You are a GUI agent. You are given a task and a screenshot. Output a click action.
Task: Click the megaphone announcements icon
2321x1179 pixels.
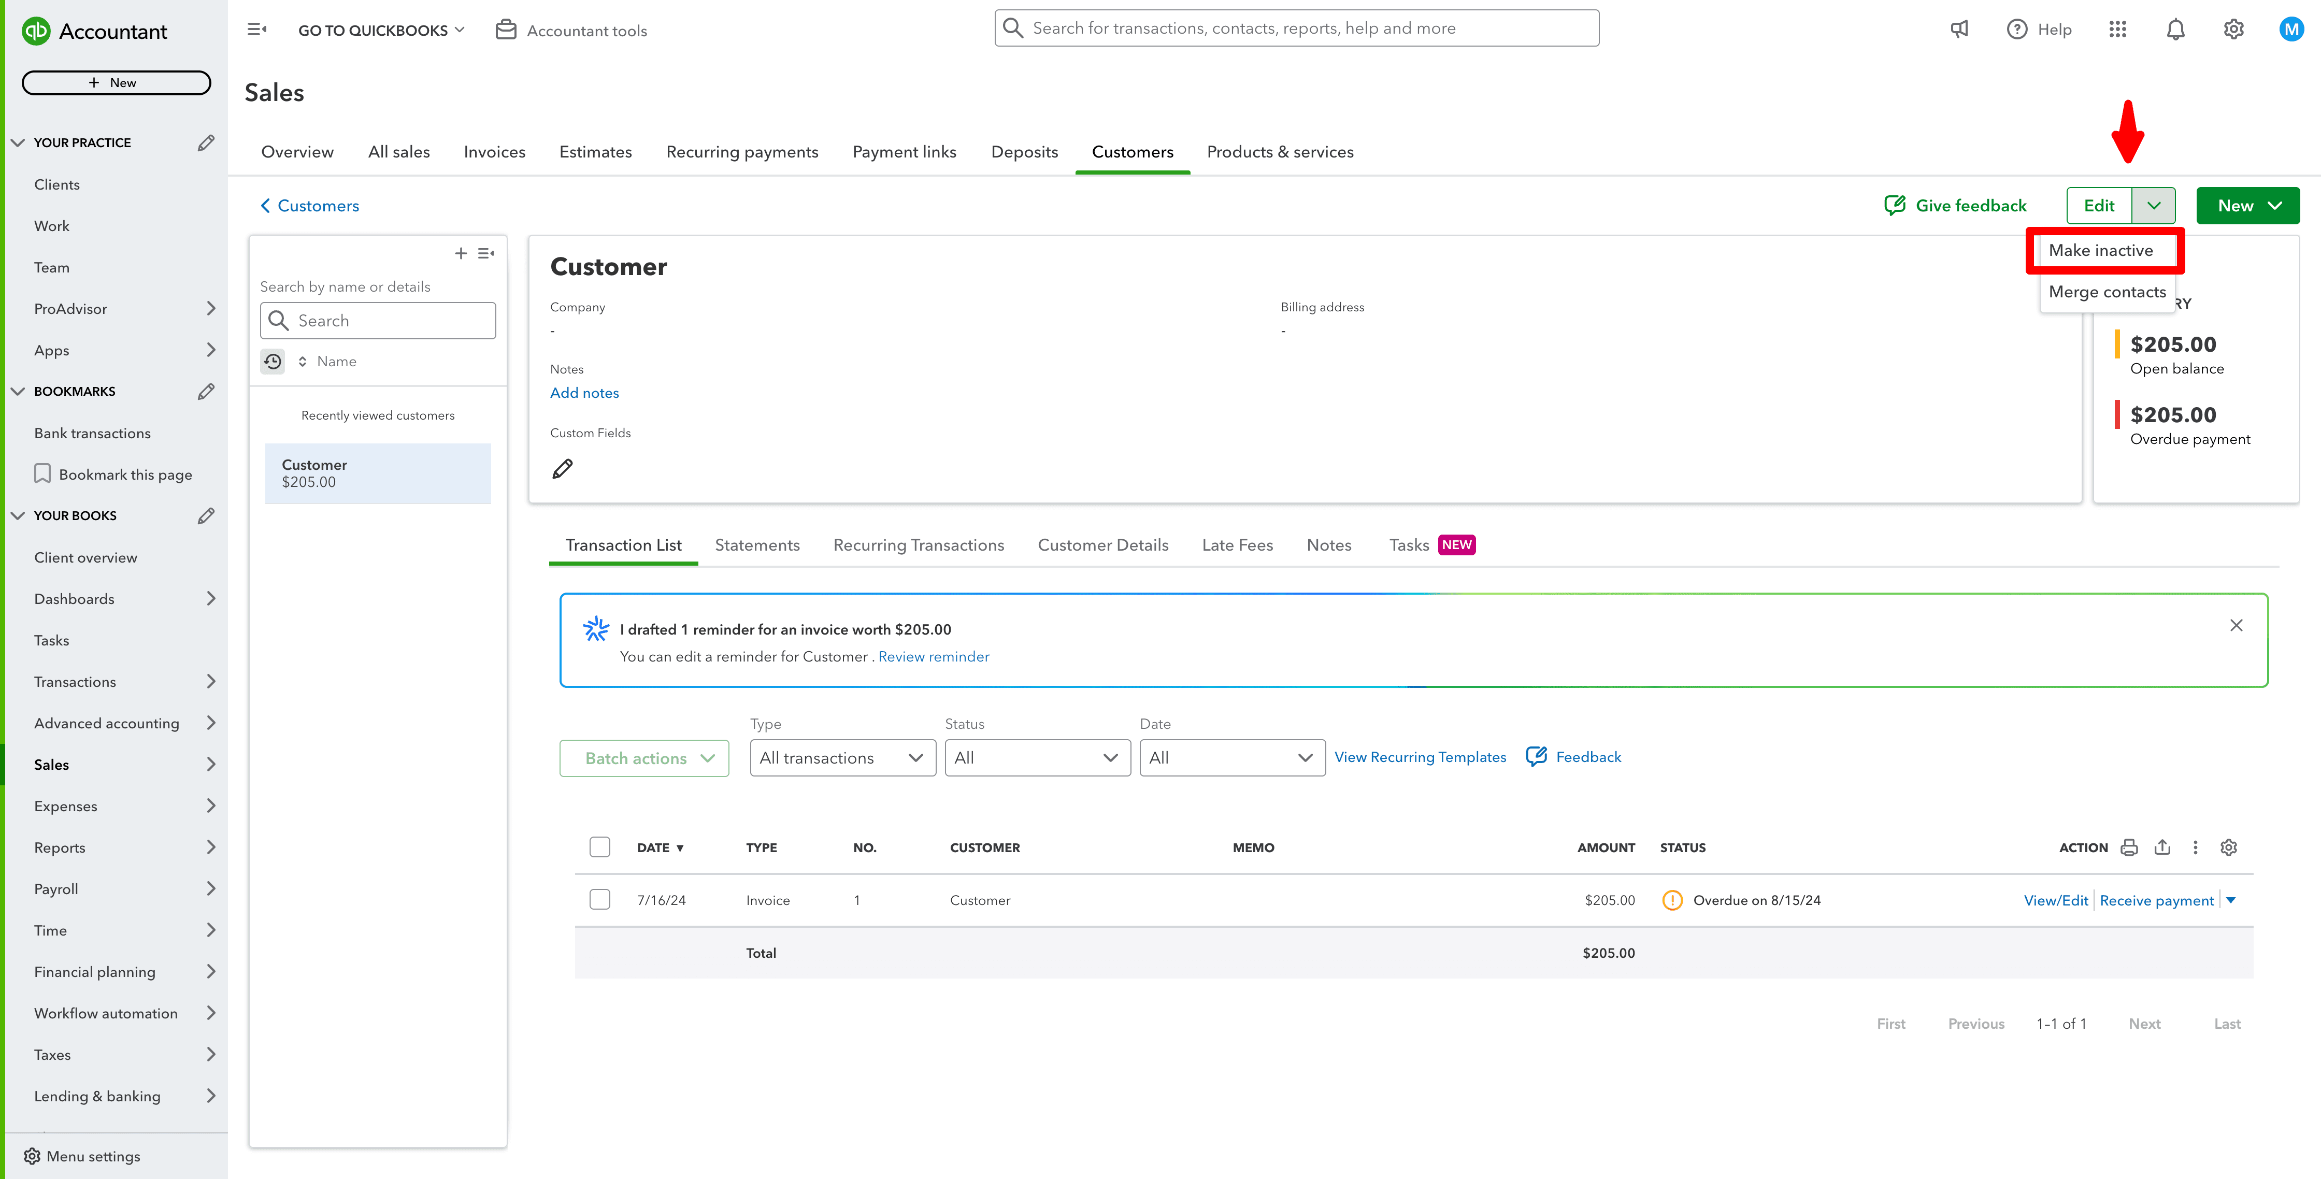(x=1959, y=30)
